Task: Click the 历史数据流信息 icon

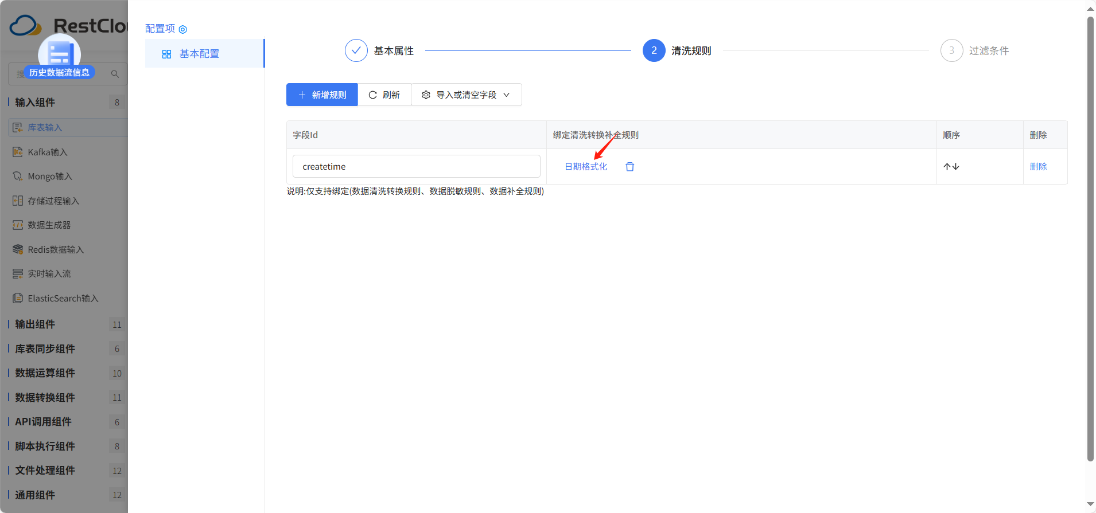Action: click(59, 55)
